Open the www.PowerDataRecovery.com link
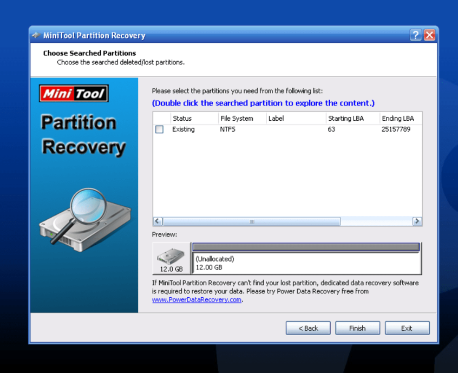 197,300
